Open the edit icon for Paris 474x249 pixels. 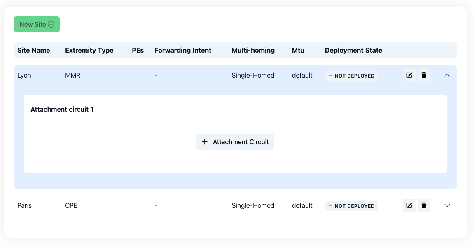pos(409,205)
